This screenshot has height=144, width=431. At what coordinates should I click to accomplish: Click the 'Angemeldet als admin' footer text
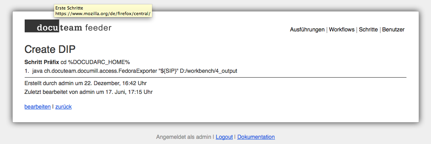pyautogui.click(x=183, y=137)
